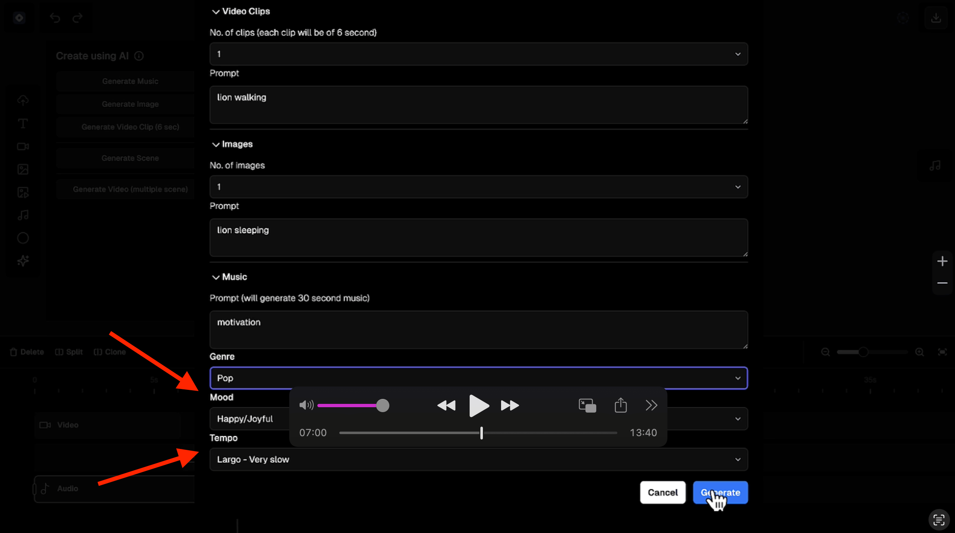
Task: Collapse the Music section
Action: tap(216, 277)
